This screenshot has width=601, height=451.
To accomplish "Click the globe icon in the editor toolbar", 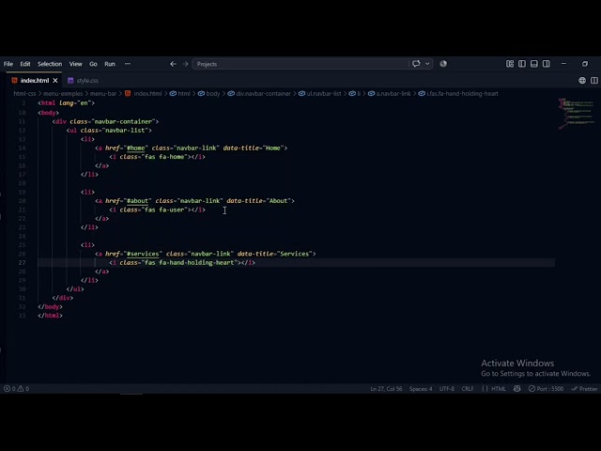I will tap(582, 80).
